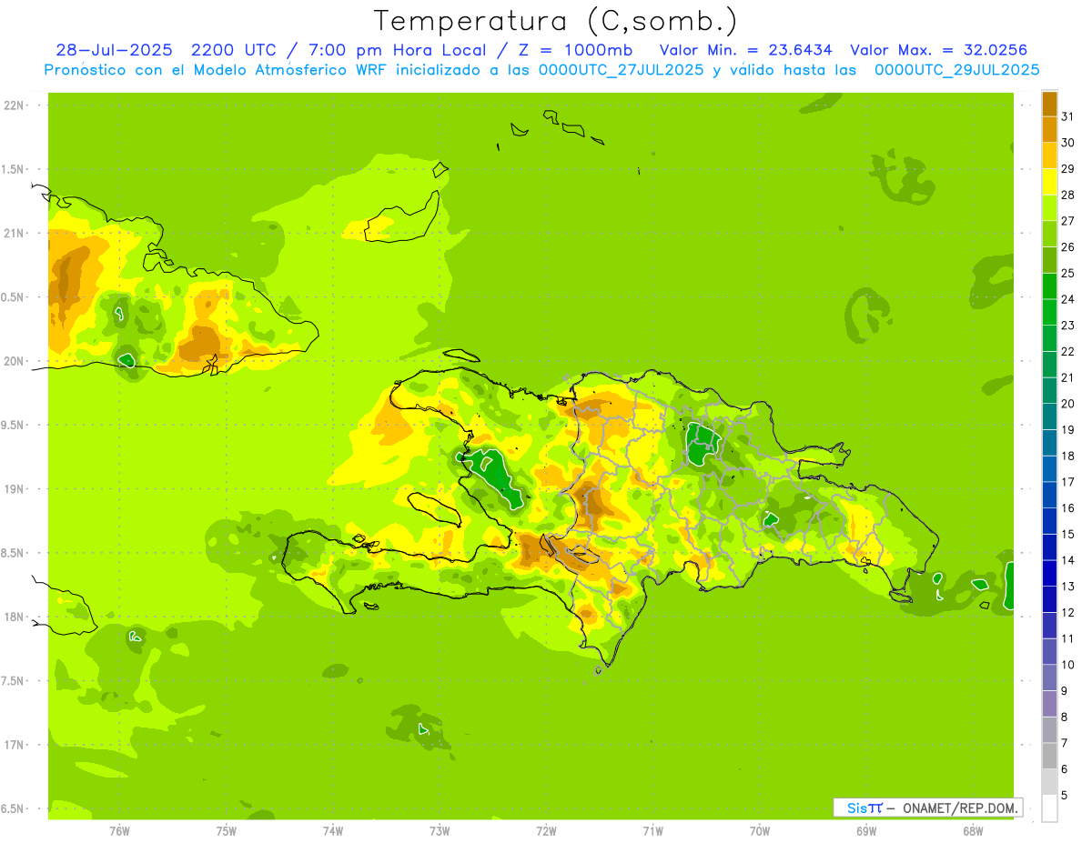Click the '71W' longitude label

(652, 830)
